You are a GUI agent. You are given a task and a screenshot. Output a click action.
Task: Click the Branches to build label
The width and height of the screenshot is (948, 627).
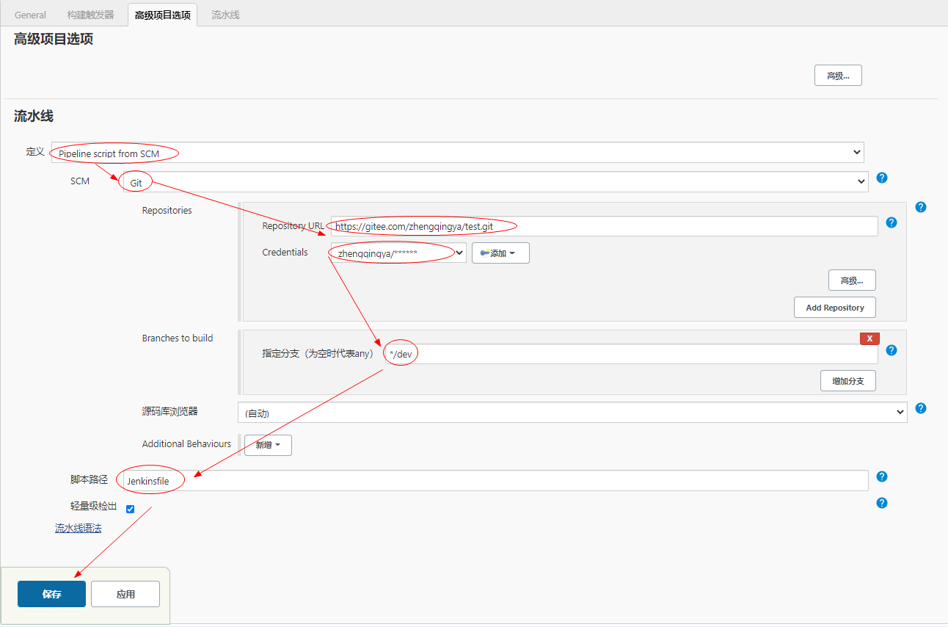(178, 338)
